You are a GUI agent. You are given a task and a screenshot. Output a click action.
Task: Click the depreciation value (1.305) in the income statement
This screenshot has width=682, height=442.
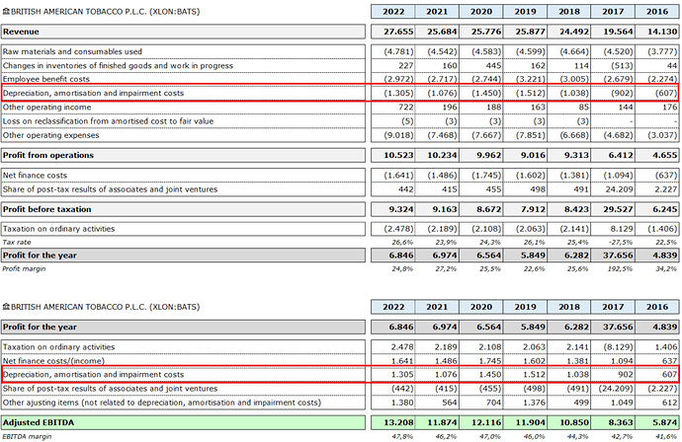[398, 93]
